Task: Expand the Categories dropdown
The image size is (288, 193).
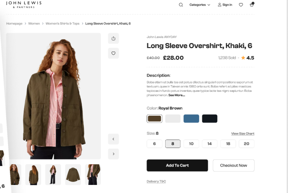Action: click(200, 5)
